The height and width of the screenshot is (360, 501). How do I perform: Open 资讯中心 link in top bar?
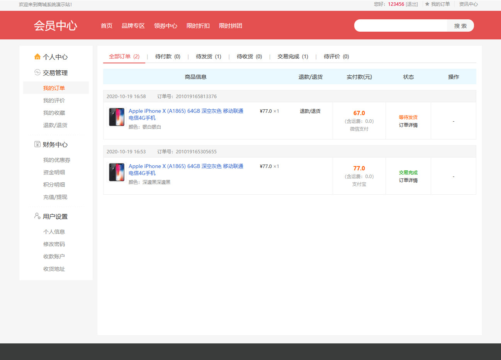468,4
